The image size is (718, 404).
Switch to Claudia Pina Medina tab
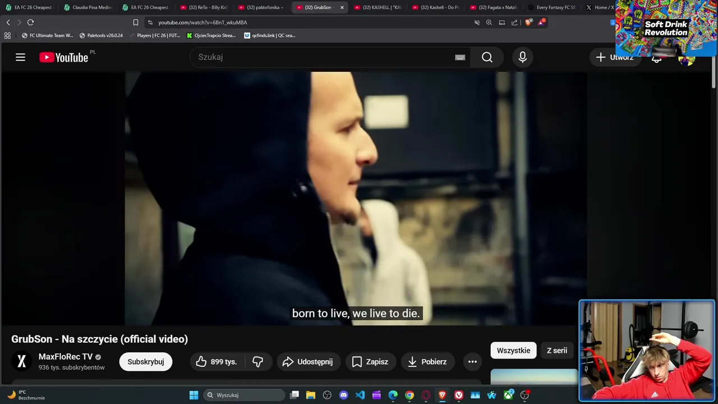pyautogui.click(x=88, y=7)
